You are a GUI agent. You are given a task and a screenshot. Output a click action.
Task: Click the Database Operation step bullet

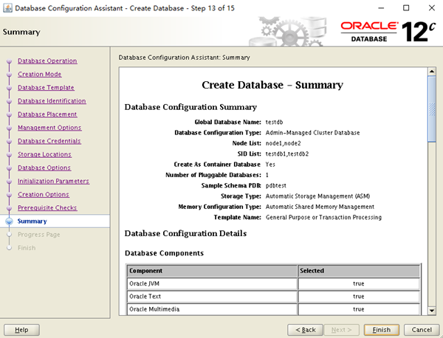[x=10, y=61]
